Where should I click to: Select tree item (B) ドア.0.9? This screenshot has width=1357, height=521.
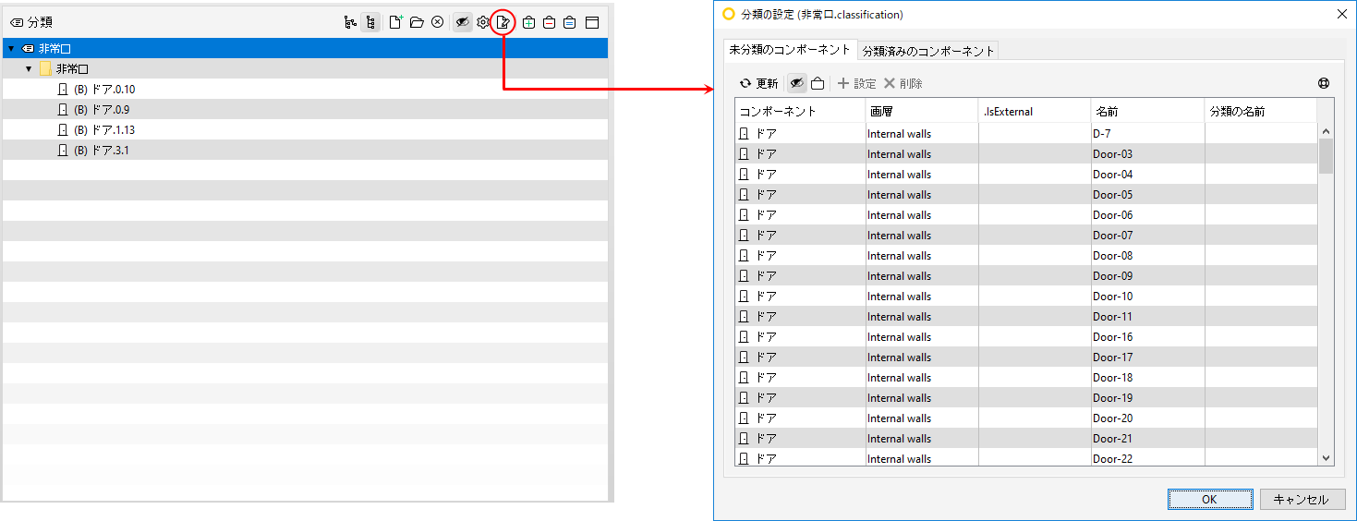93,109
